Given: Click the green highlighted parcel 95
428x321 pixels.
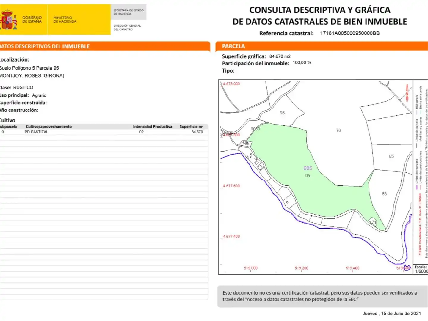Looking at the screenshot, I should 308,176.
